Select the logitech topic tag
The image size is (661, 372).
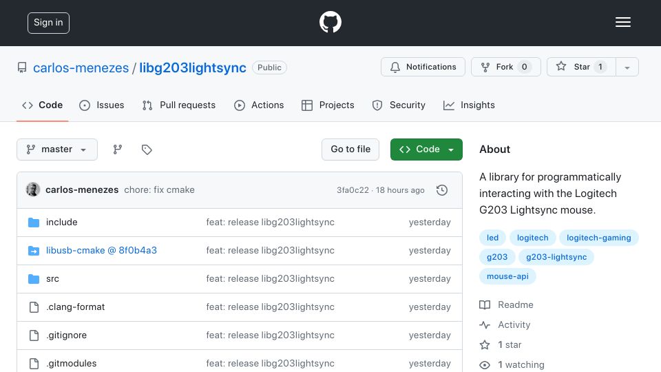[532, 238]
